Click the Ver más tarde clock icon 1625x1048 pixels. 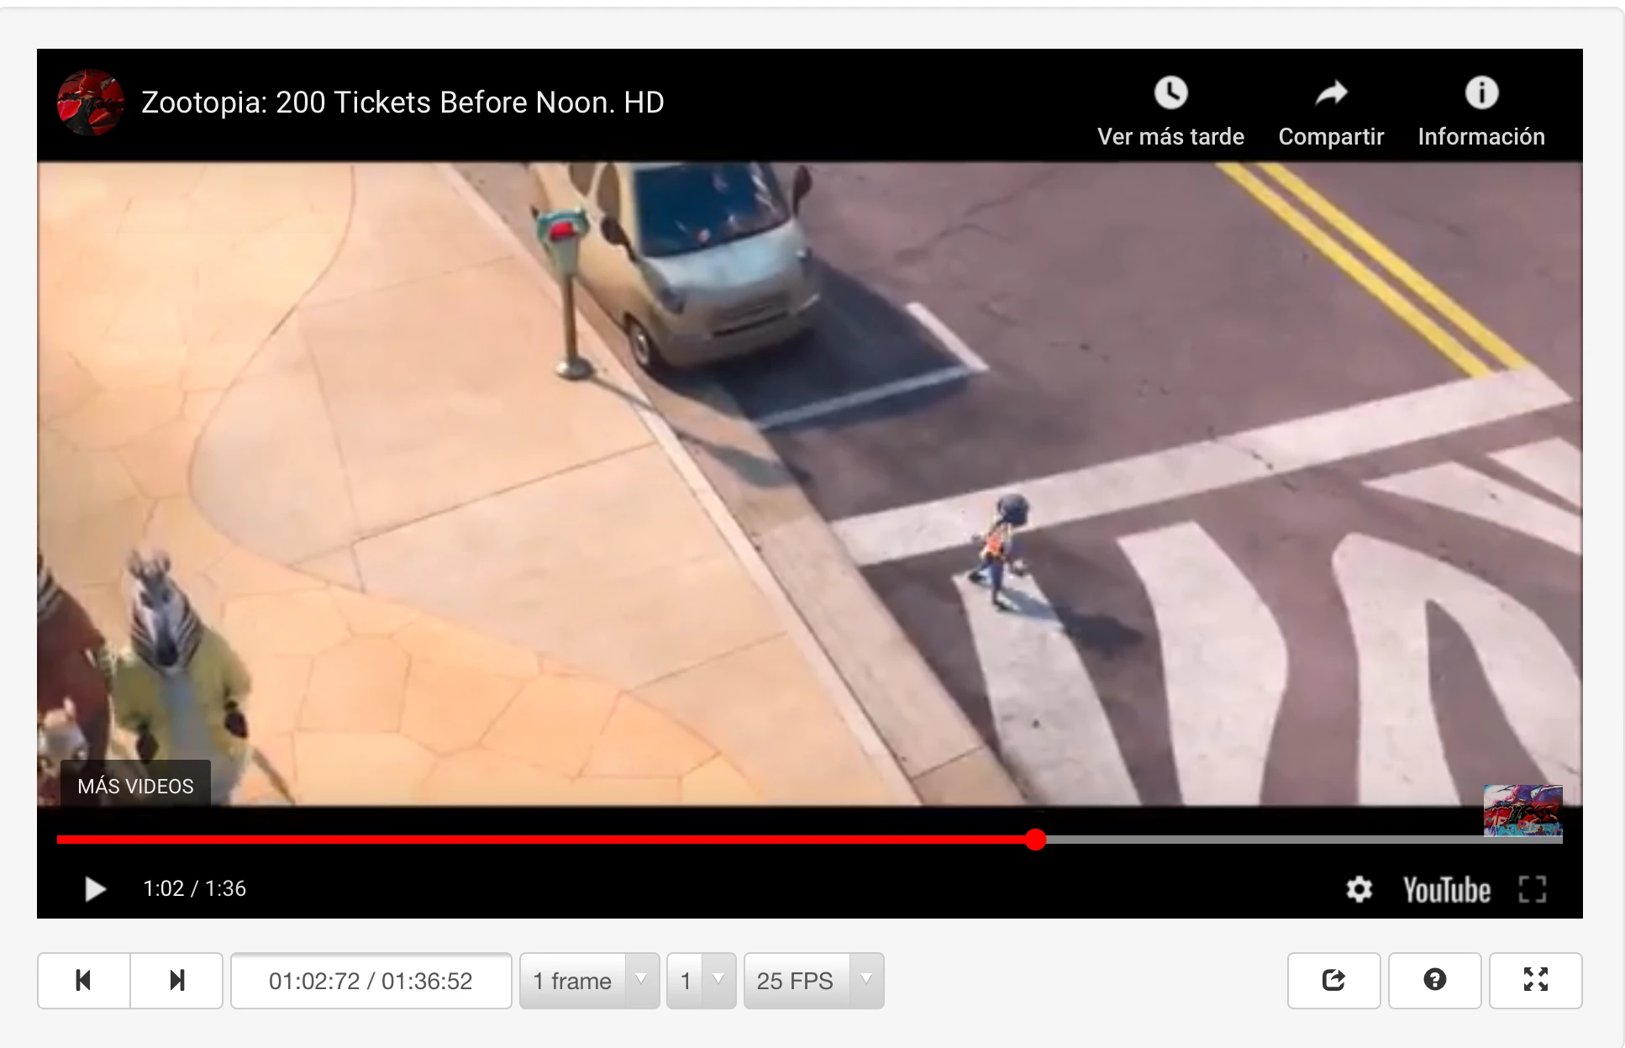click(x=1170, y=93)
